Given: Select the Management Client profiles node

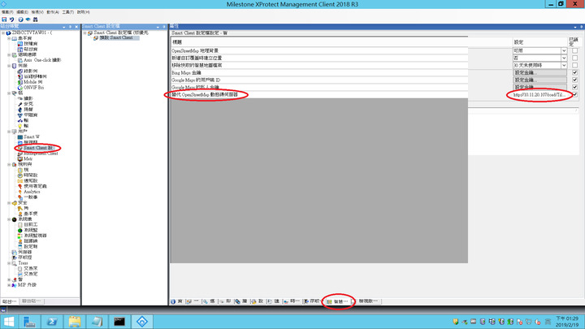Looking at the screenshot, I should pyautogui.click(x=41, y=153).
